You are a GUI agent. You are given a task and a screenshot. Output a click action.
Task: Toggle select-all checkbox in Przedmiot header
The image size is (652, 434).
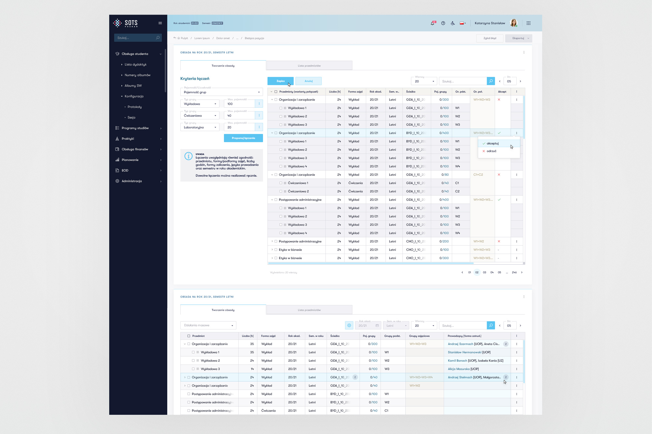(x=189, y=336)
